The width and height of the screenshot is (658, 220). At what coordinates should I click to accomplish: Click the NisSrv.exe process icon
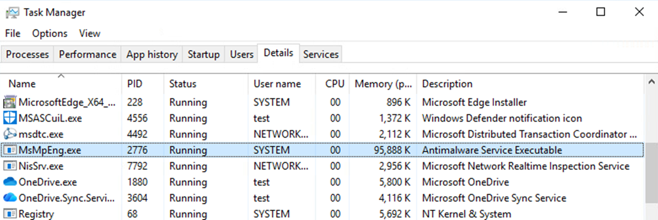(10, 167)
